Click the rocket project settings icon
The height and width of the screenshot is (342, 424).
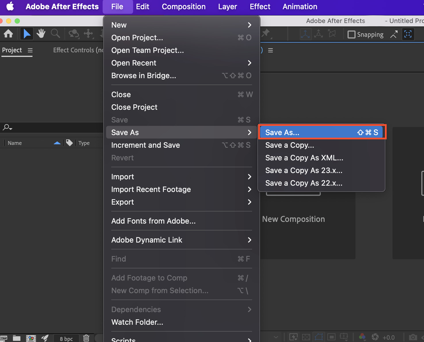tap(45, 338)
